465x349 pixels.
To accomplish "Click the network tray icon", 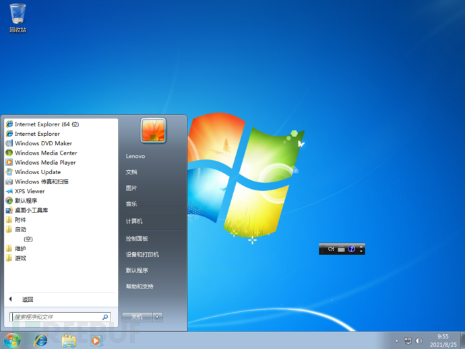I will [x=408, y=341].
